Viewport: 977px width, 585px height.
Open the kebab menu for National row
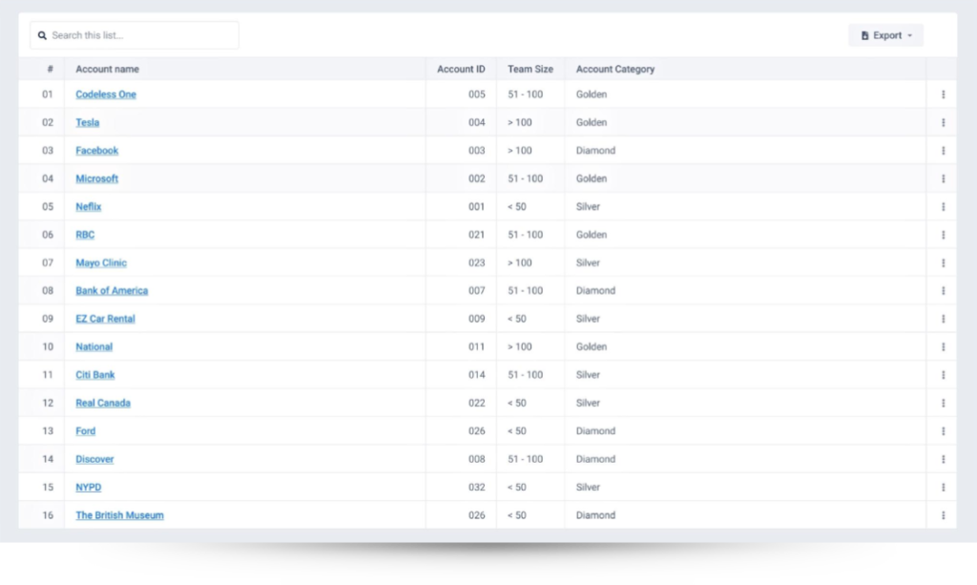point(943,347)
